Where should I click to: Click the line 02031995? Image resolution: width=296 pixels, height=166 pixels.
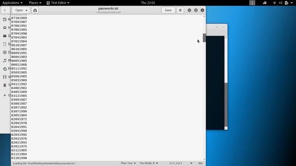click(x=19, y=135)
